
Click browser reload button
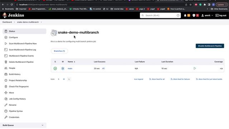pyautogui.click(x=12, y=5)
